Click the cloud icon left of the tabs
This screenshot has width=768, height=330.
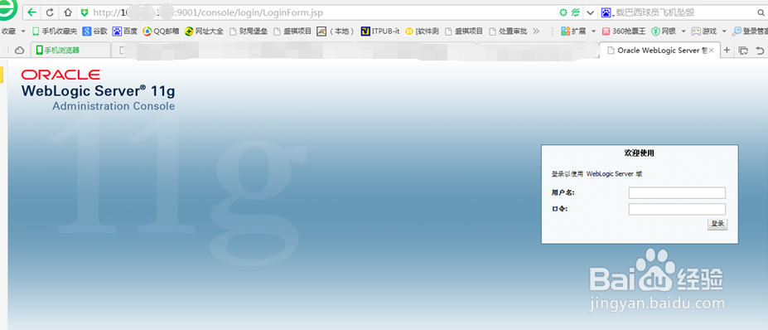pyautogui.click(x=20, y=50)
